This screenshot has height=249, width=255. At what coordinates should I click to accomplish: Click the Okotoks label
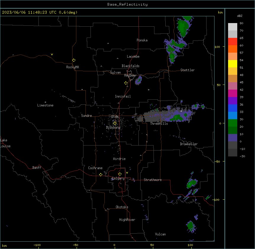pyautogui.click(x=122, y=207)
